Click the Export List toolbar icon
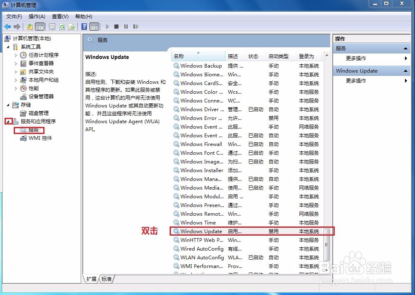The image size is (415, 295). (72, 27)
